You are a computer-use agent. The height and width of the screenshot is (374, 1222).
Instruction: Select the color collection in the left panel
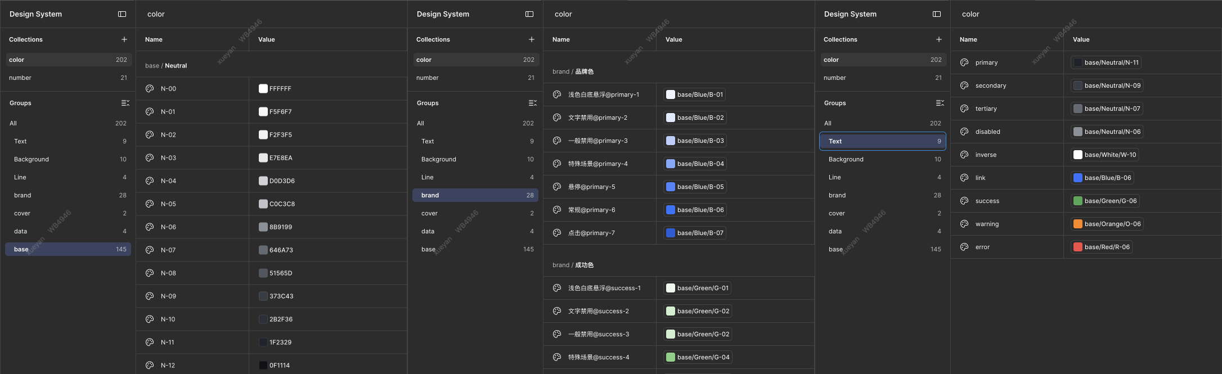click(68, 60)
